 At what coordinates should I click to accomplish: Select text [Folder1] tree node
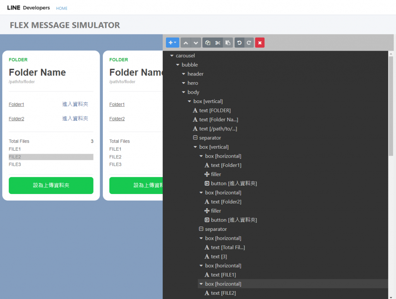tap(223, 165)
